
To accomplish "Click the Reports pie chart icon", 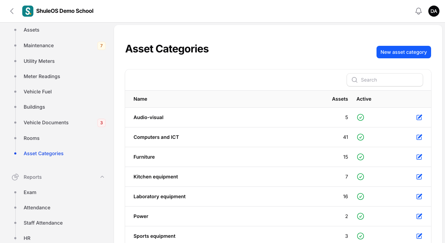I will (x=15, y=177).
